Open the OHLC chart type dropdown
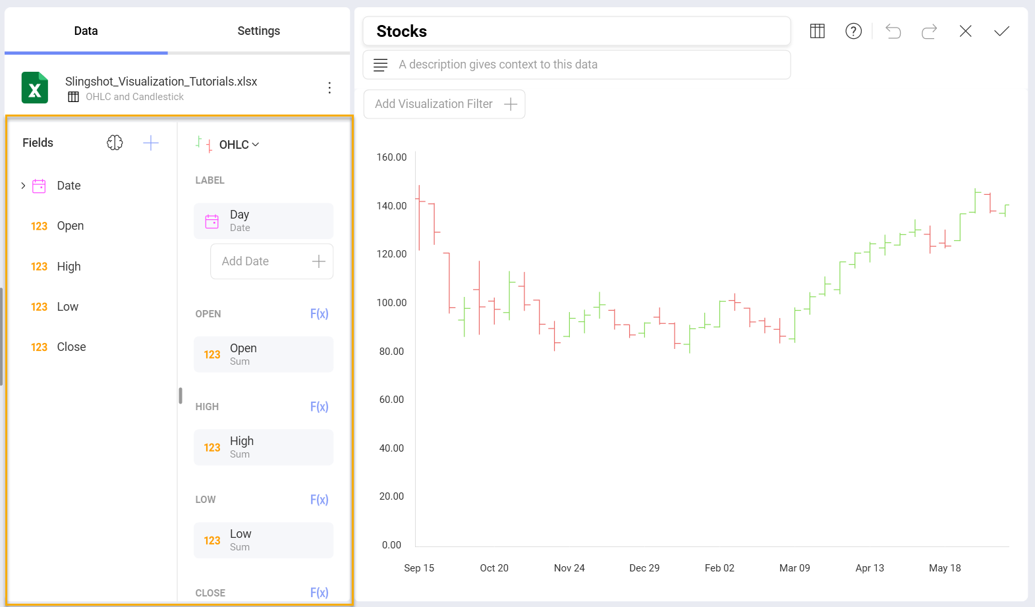The image size is (1035, 607). click(x=238, y=145)
